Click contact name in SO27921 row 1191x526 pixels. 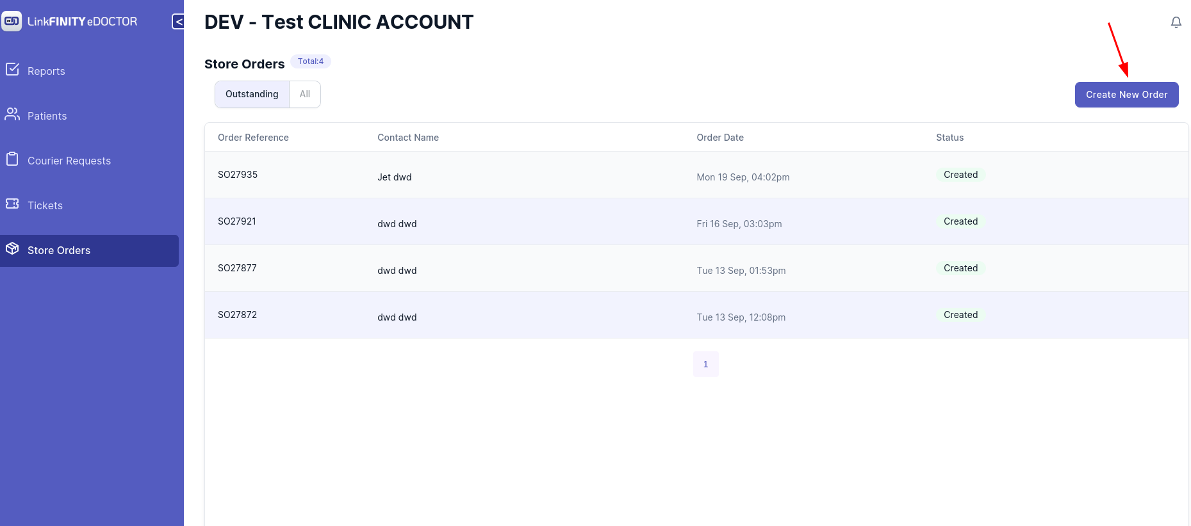tap(397, 224)
